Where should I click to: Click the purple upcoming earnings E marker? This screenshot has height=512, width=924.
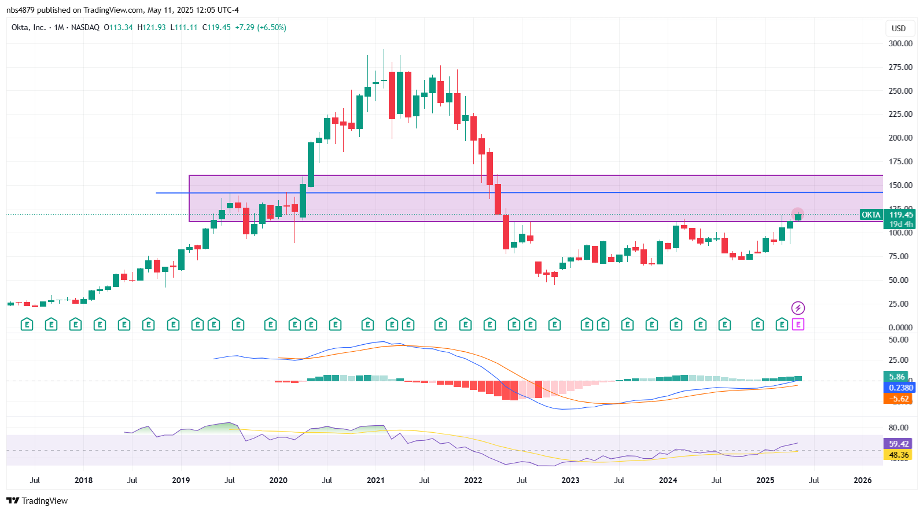[x=798, y=325]
